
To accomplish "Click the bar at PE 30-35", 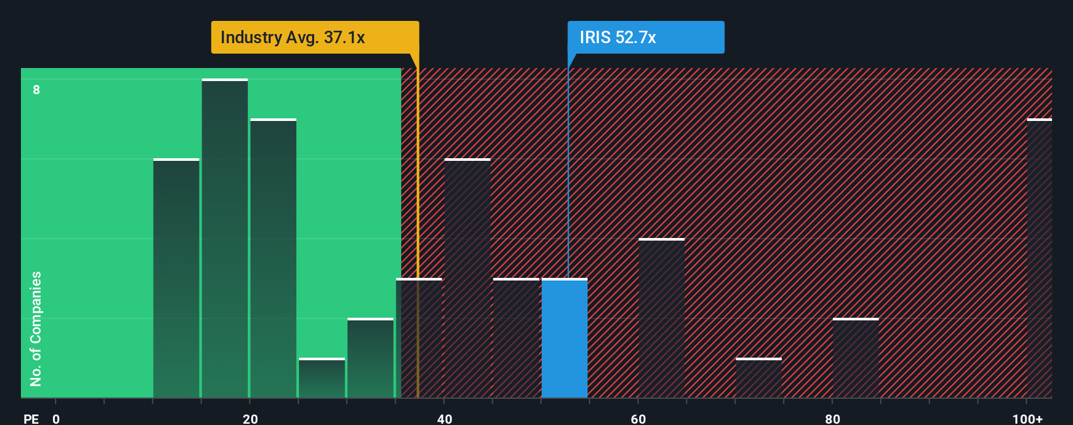I will (x=370, y=358).
